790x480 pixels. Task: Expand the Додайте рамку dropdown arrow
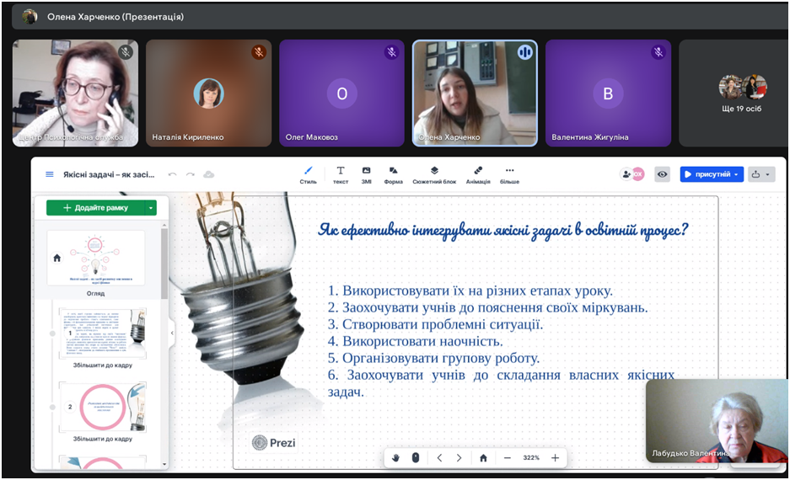pos(151,208)
